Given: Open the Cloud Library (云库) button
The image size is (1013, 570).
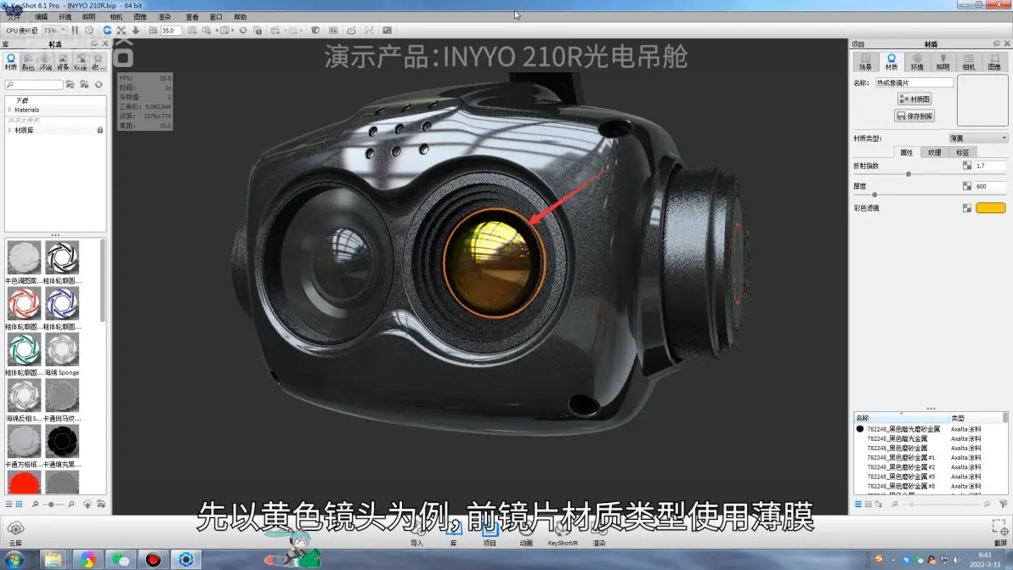Looking at the screenshot, I should pyautogui.click(x=15, y=533).
